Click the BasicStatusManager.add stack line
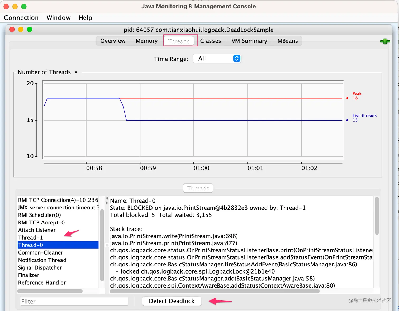399x311 pixels. [212, 279]
